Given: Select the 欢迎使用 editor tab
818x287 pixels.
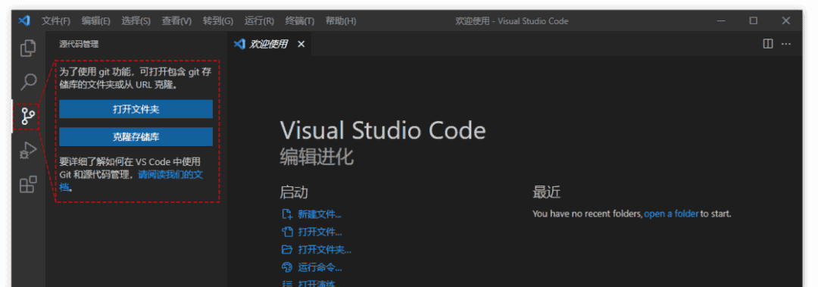Looking at the screenshot, I should coord(269,45).
